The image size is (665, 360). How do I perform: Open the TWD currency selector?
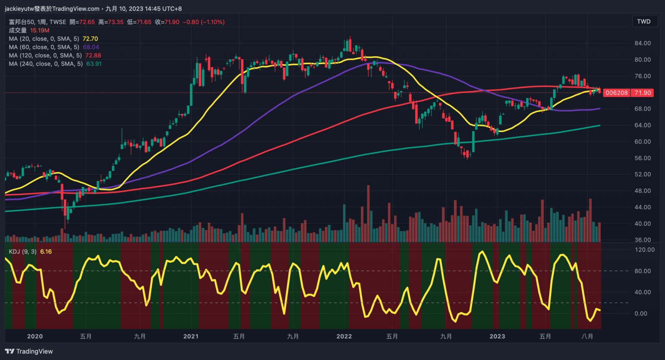pos(643,22)
